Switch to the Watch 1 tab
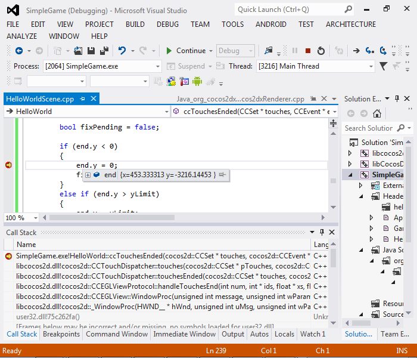This screenshot has height=358, width=417. click(313, 334)
